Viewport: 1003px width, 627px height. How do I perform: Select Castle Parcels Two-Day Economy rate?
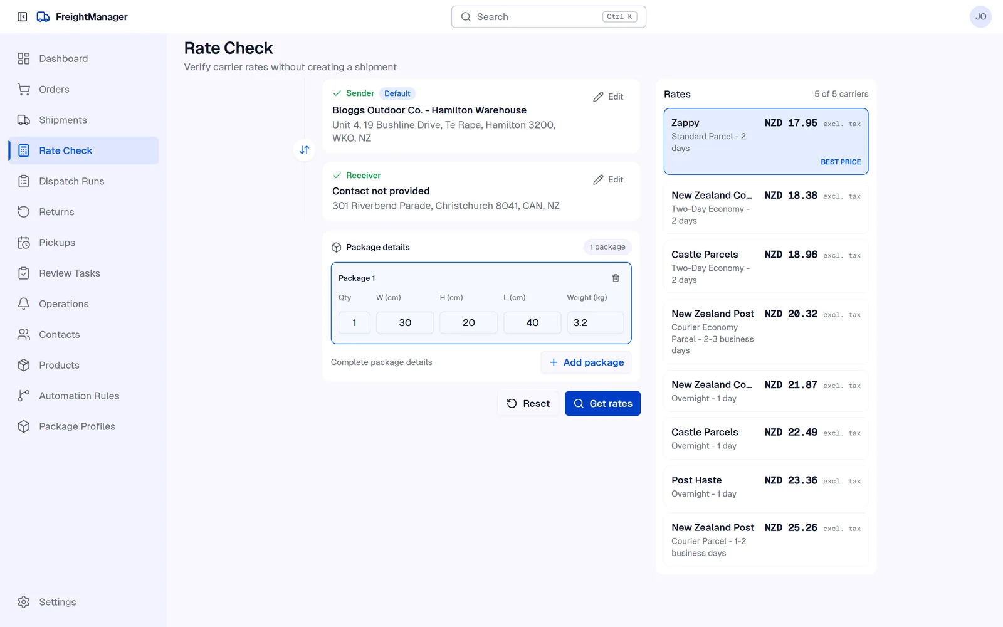766,267
